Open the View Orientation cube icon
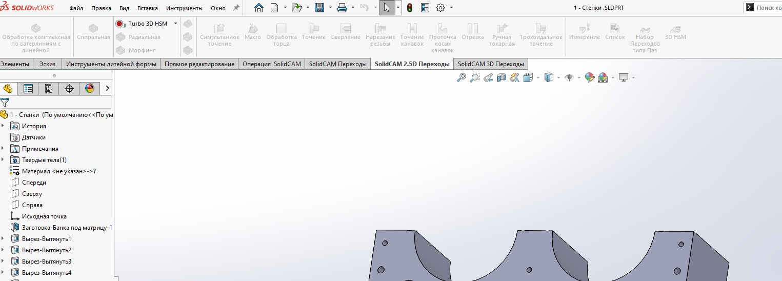Image resolution: width=782 pixels, height=281 pixels. click(x=528, y=77)
